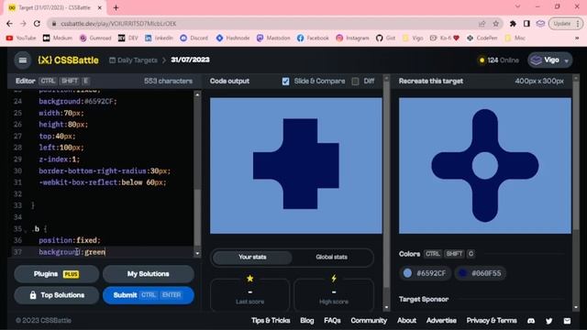
Task: Copy color #6592CF swatch
Action: point(426,273)
